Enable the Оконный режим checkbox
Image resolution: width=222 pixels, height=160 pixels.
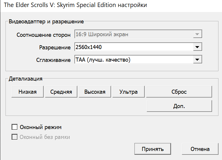(x=14, y=127)
